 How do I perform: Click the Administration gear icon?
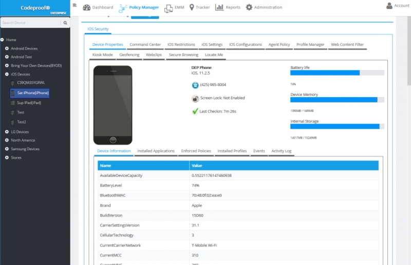(x=249, y=7)
